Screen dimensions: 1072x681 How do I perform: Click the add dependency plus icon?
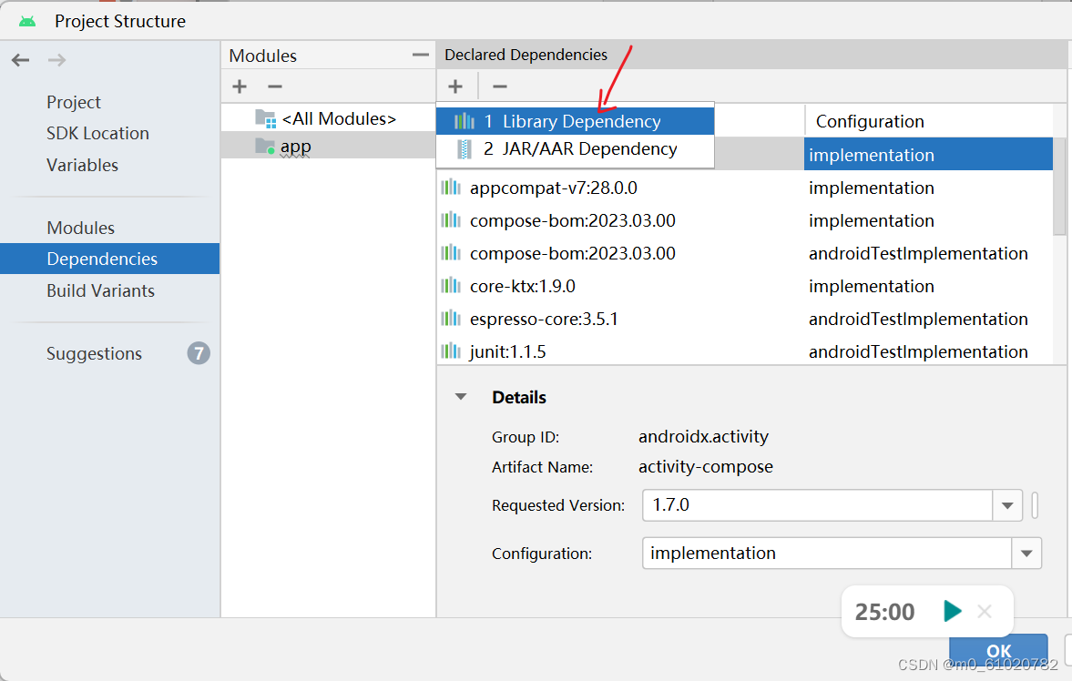point(455,86)
